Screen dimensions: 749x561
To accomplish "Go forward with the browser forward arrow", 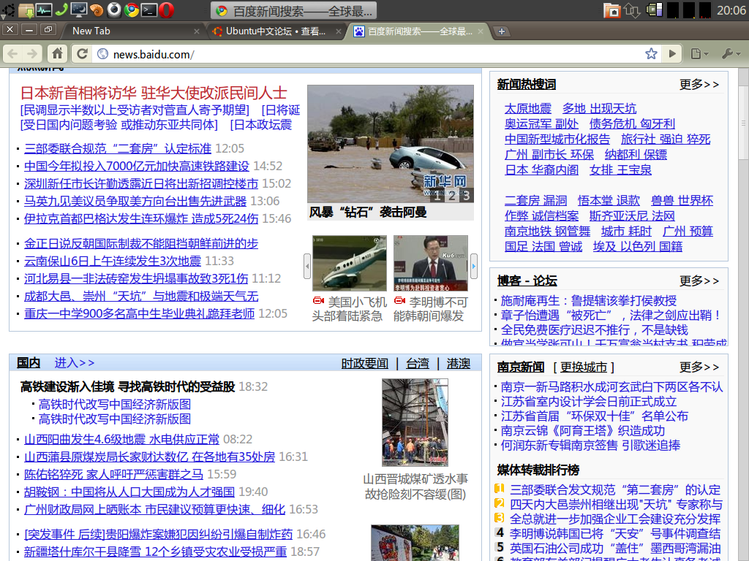I will coord(32,54).
